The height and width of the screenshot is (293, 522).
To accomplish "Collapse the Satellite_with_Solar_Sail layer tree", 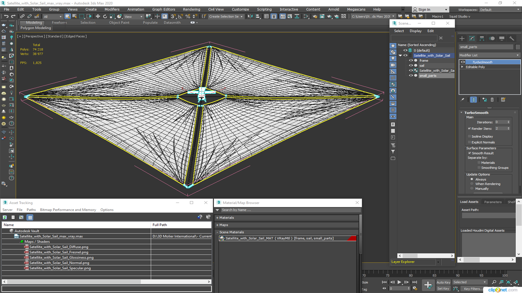I will (x=400, y=55).
